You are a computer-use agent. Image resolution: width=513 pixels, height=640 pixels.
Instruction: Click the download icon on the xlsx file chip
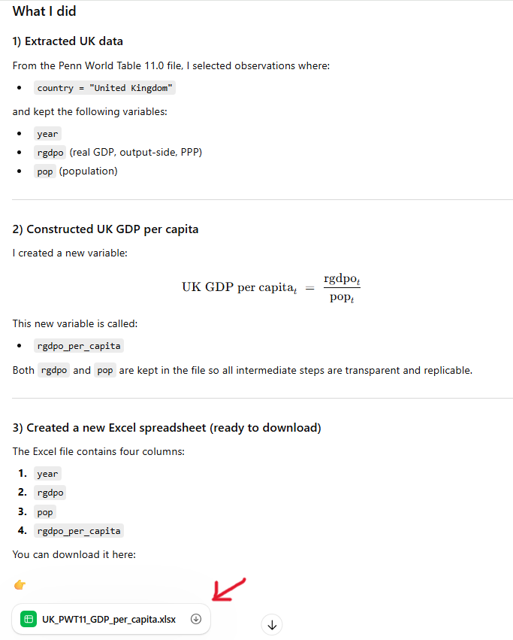pos(196,619)
